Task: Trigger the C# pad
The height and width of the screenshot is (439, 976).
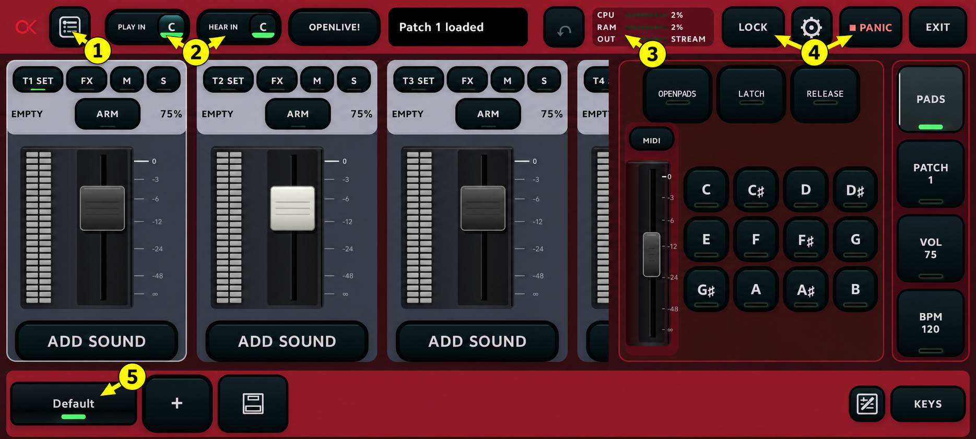Action: pos(756,190)
